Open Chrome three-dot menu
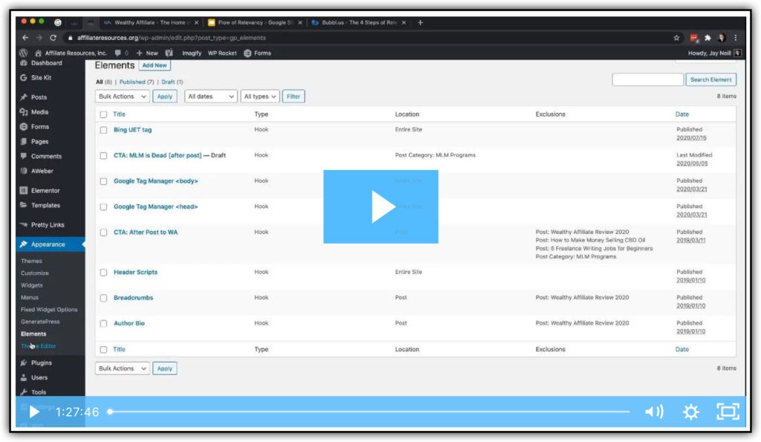Image resolution: width=761 pixels, height=442 pixels. [735, 38]
